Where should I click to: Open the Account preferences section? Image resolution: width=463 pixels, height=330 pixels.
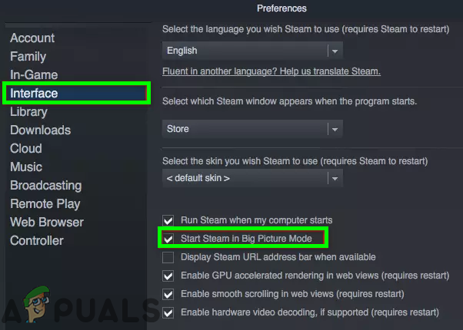tap(32, 38)
